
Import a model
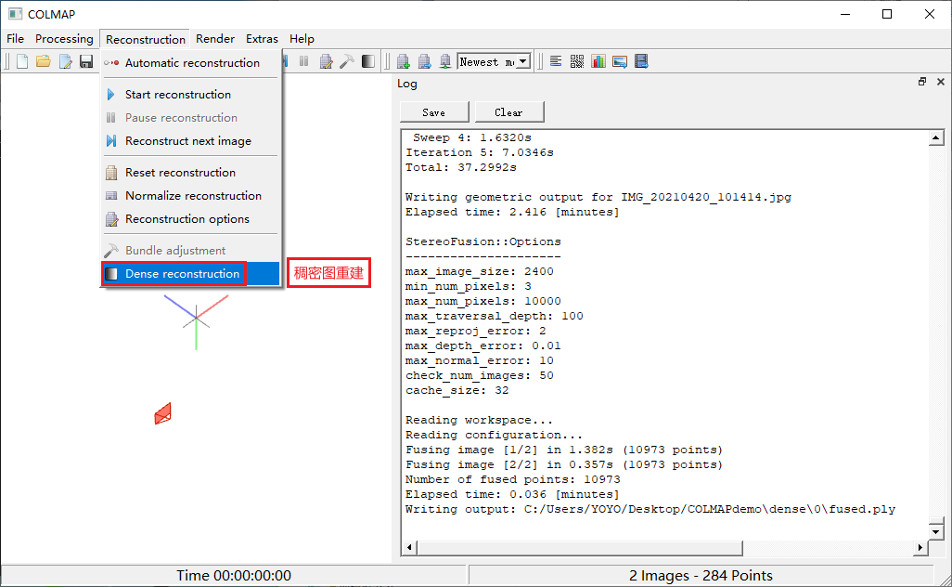click(x=404, y=60)
